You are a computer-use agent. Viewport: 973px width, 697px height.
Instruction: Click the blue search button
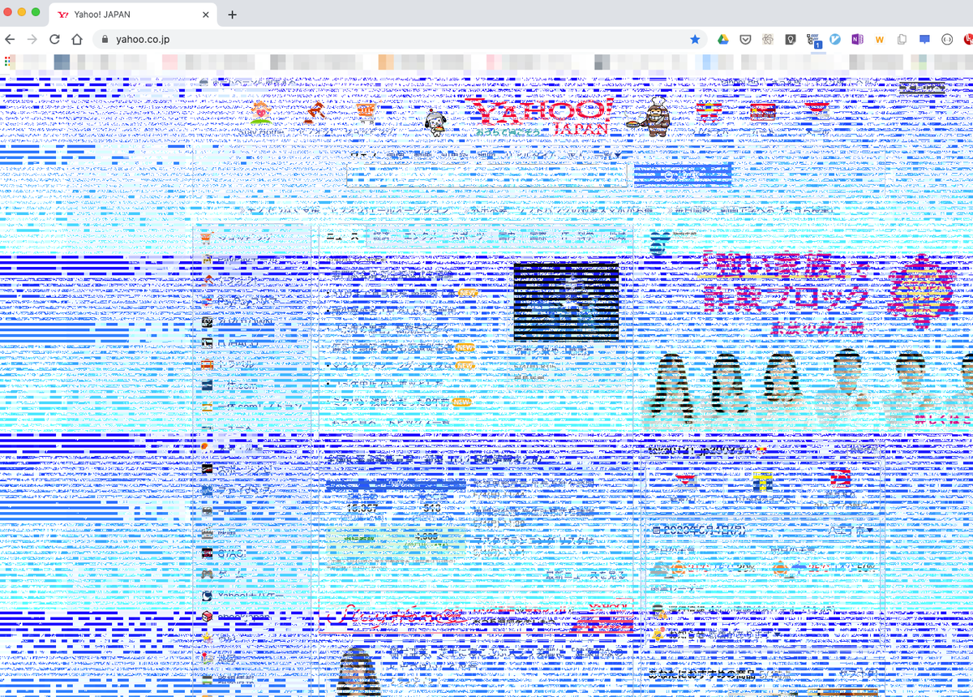[683, 174]
